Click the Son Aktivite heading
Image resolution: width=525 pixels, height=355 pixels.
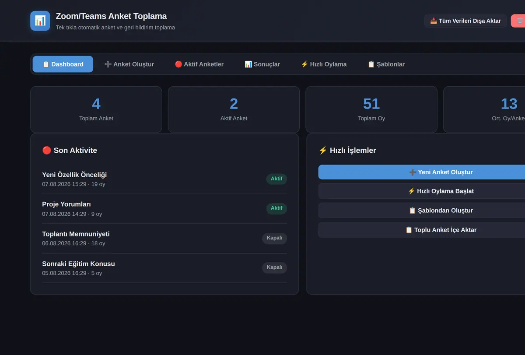70,150
